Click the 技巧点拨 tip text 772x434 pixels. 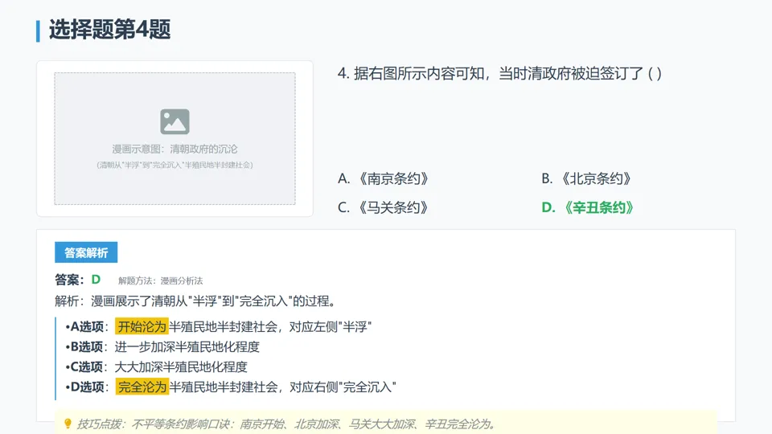[x=285, y=424]
